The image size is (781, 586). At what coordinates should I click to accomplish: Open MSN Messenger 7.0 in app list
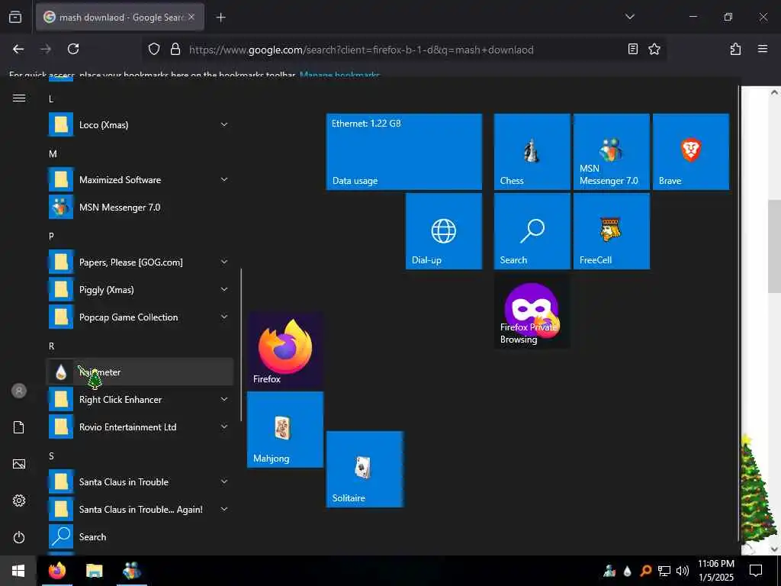[x=140, y=208]
